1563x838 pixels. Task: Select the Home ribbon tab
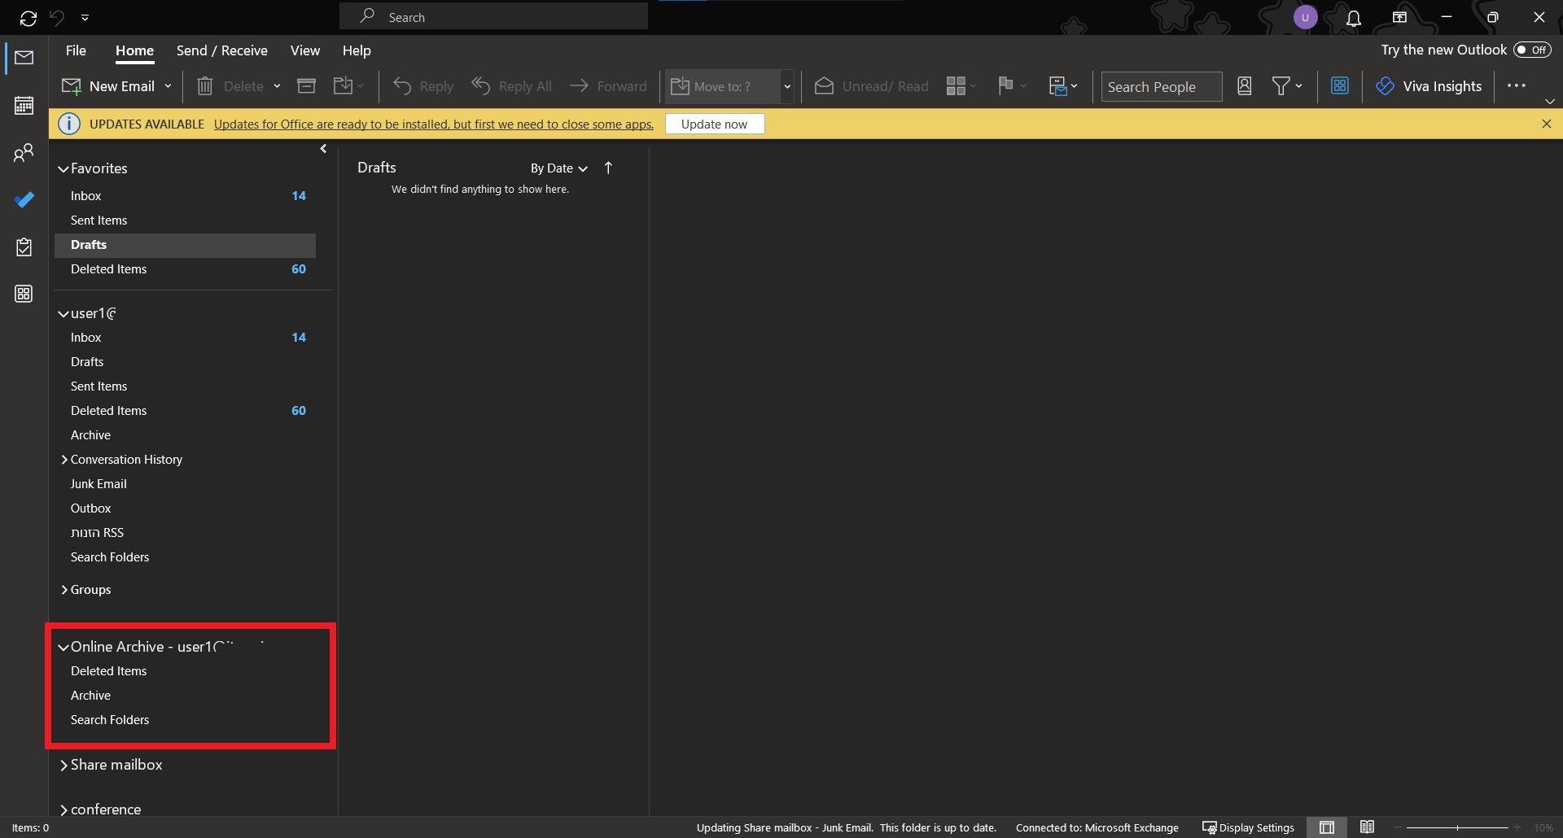[134, 50]
